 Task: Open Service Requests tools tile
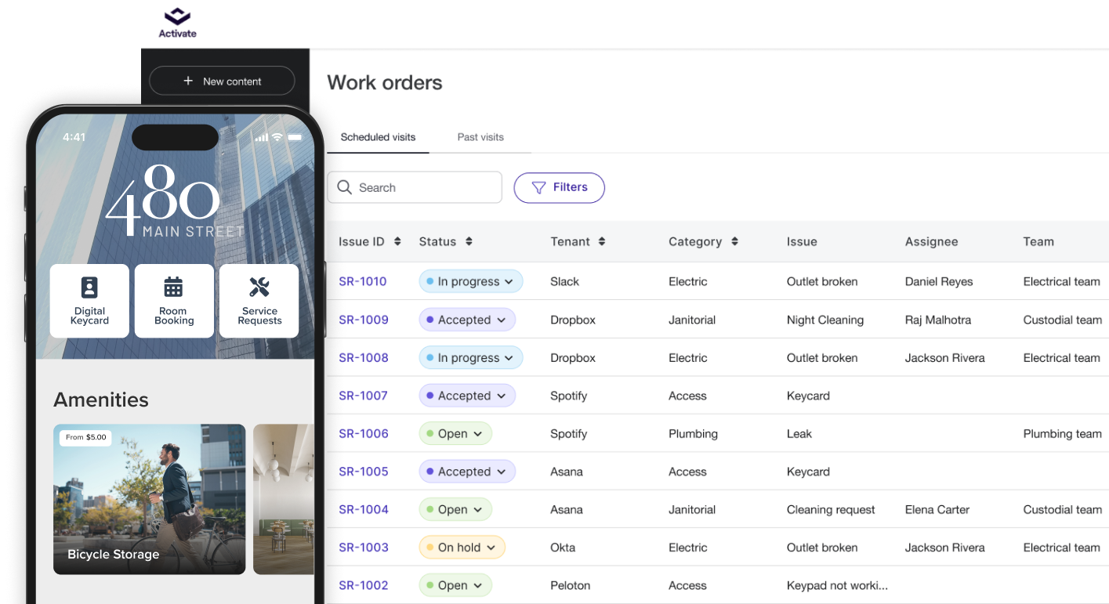259,301
